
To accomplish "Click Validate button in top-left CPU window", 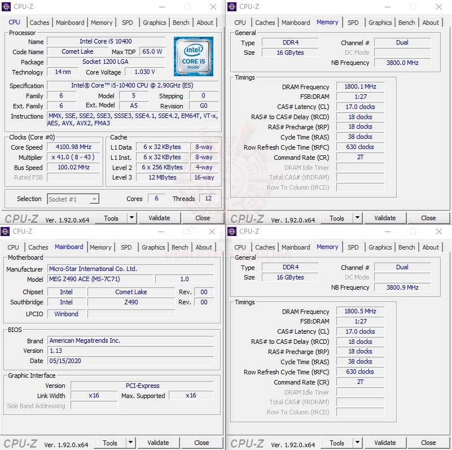I will click(x=159, y=218).
